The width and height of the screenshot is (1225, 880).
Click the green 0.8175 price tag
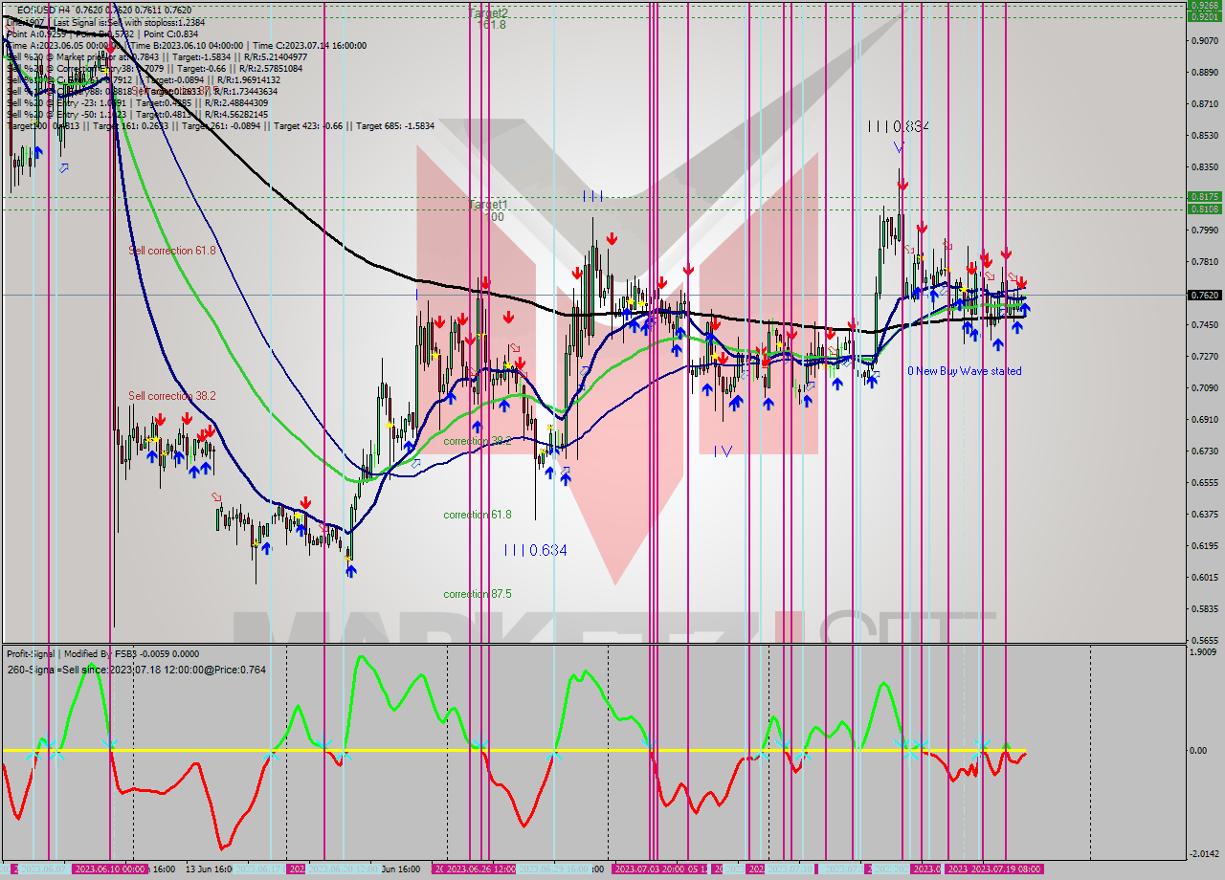1205,196
